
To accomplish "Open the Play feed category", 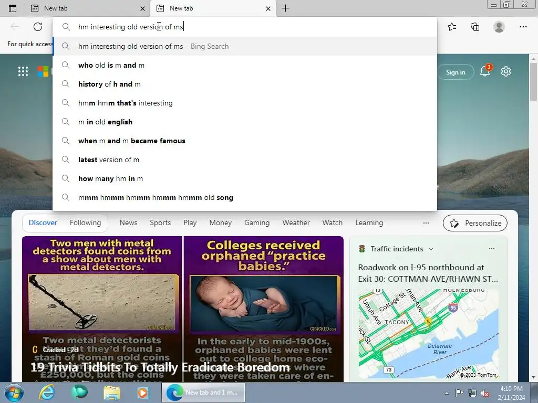I will tap(190, 222).
